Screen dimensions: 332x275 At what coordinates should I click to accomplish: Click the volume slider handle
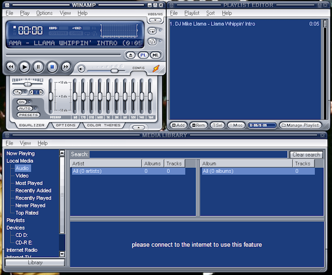pos(114,71)
